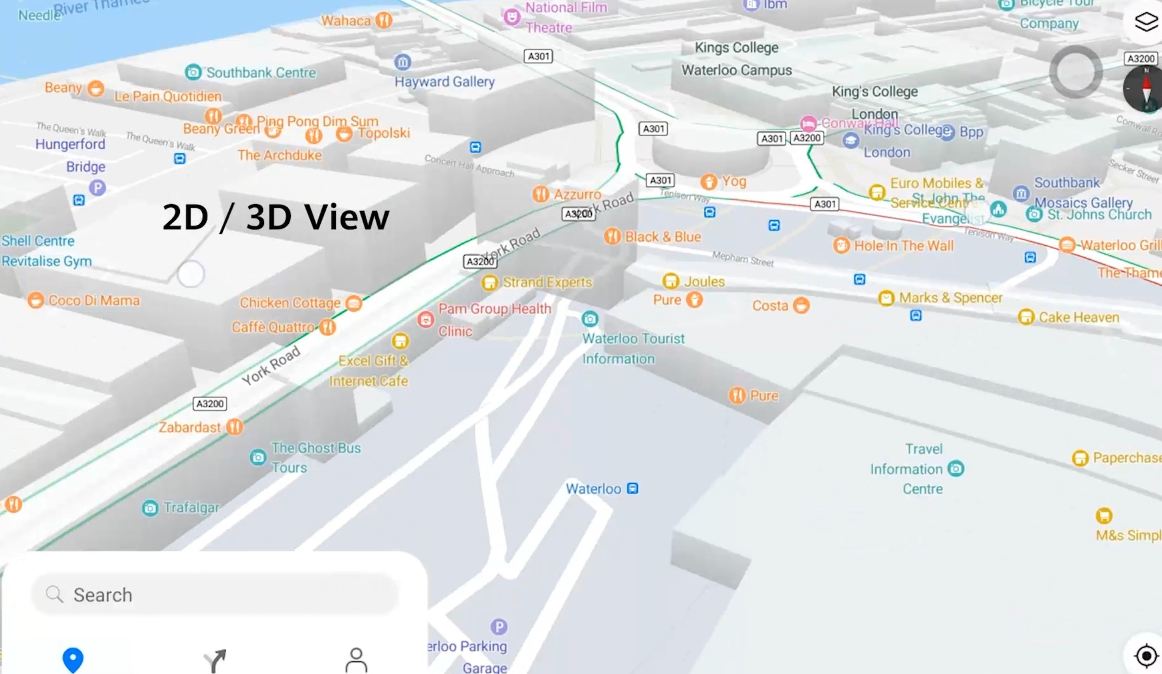Image resolution: width=1162 pixels, height=674 pixels.
Task: Select the Hungerford Bridge parking icon
Action: tap(98, 188)
